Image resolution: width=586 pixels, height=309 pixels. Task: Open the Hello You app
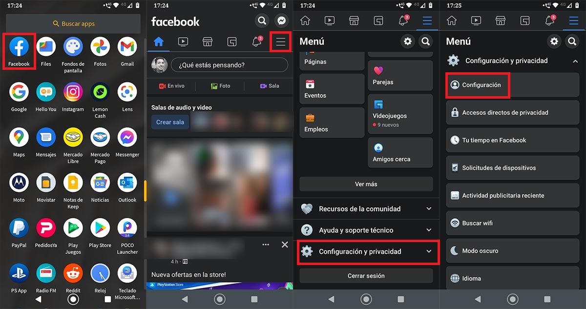(x=46, y=92)
